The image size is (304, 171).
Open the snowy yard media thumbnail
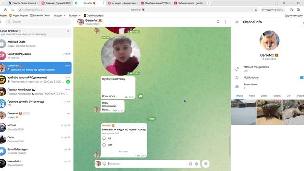[x=244, y=112]
